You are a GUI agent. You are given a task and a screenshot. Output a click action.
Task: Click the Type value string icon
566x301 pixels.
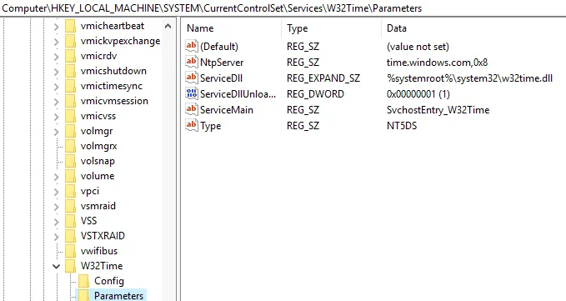pyautogui.click(x=192, y=125)
